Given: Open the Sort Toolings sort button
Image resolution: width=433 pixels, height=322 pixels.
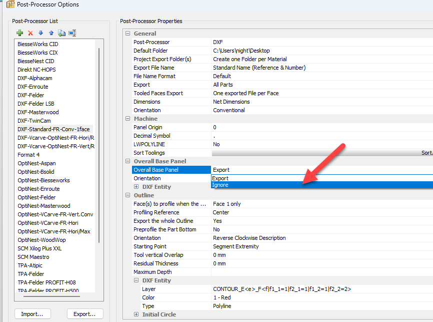Looking at the screenshot, I should [322, 153].
